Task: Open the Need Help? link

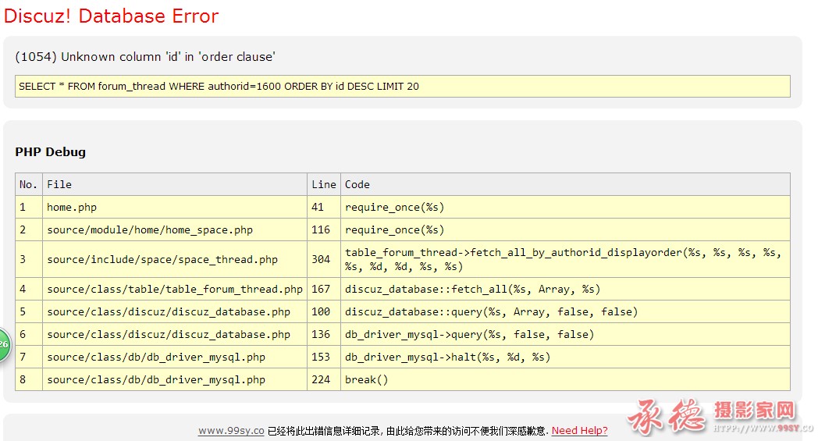Action: [580, 431]
